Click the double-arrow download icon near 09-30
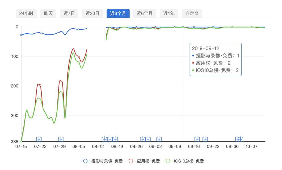Image resolution: width=282 pixels, height=170 pixels. (239, 139)
